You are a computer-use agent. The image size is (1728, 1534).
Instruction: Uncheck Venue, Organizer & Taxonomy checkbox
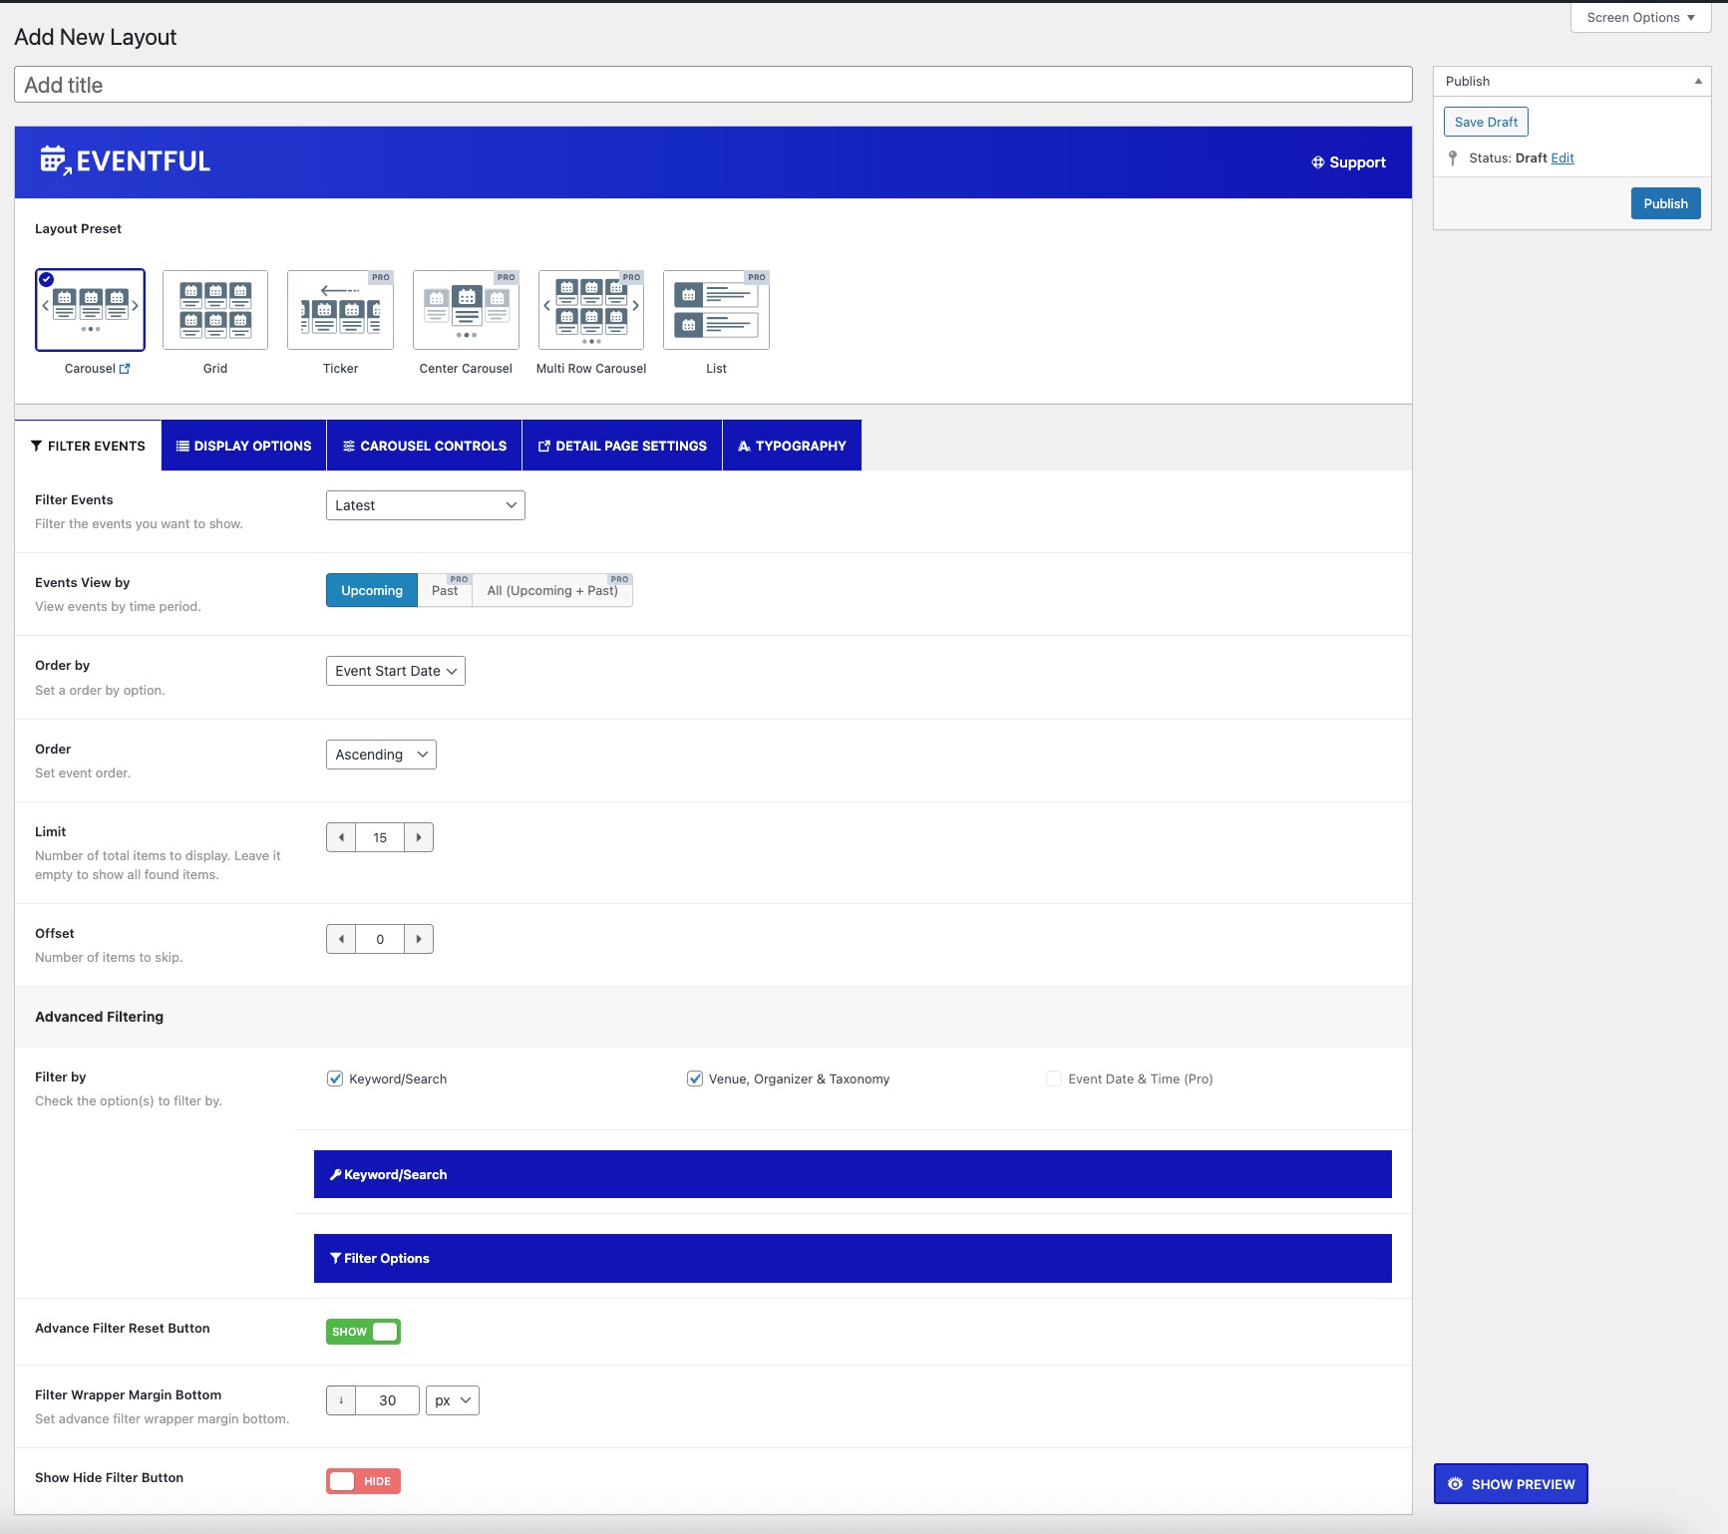pos(695,1078)
